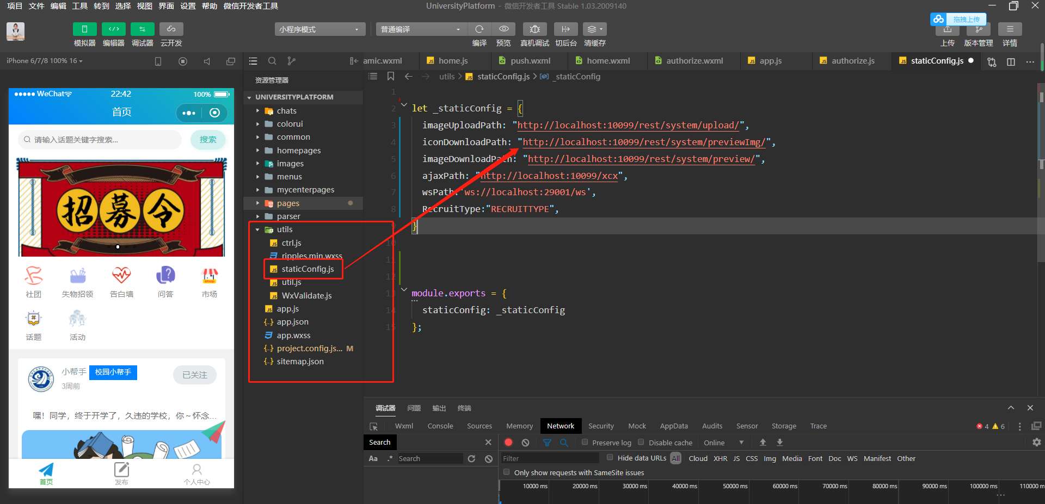
Task: Click the Network Filter input field
Action: (550, 458)
